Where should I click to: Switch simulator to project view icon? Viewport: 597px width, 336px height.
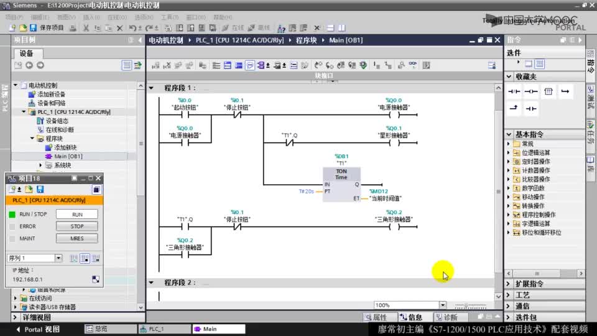96,189
